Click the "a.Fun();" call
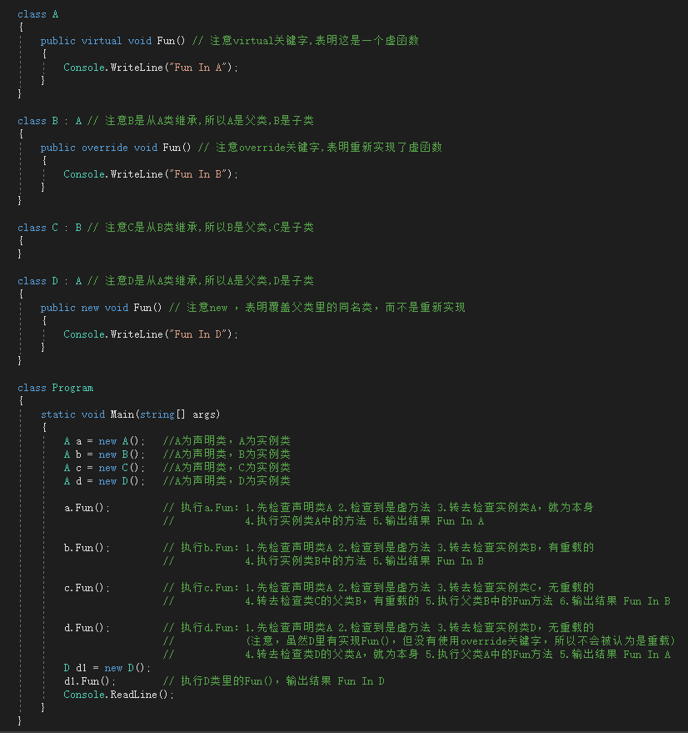The height and width of the screenshot is (733, 688). tap(87, 508)
